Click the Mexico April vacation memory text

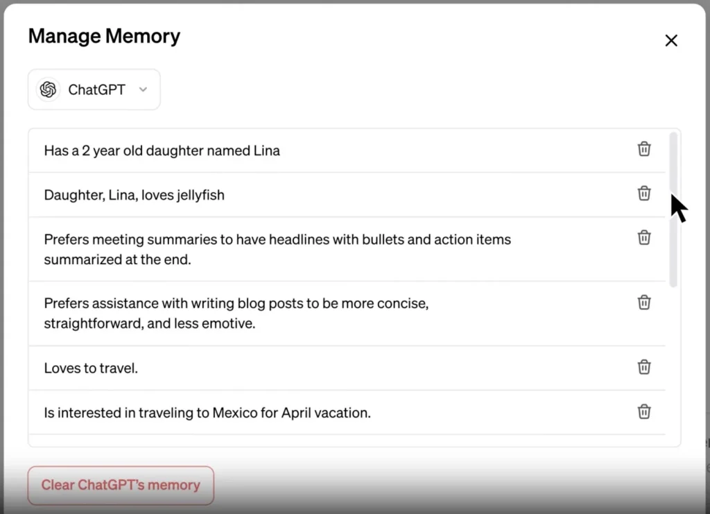[207, 413]
